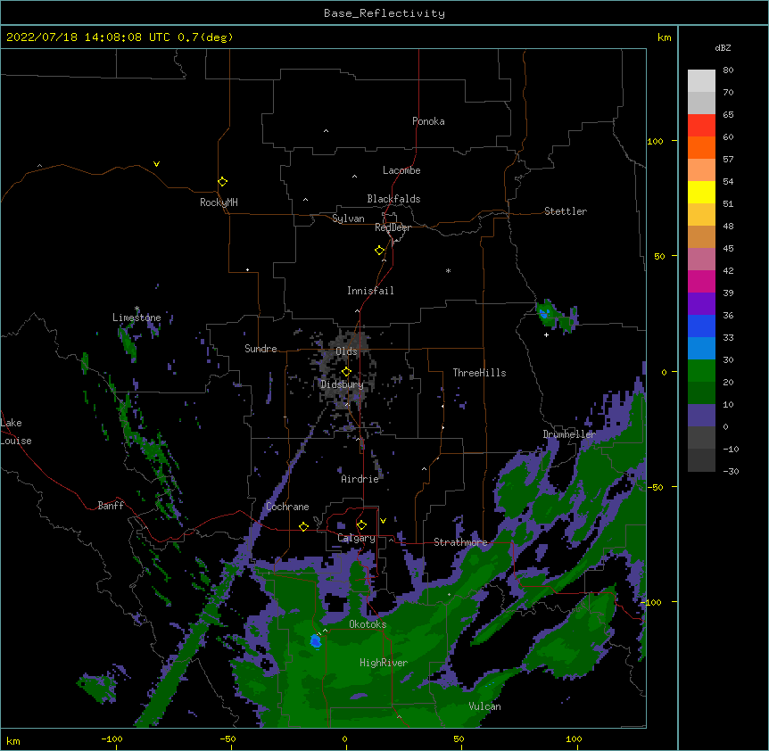Click the blue high-reflectivity cell near Okotoks
Image resolution: width=769 pixels, height=751 pixels.
pyautogui.click(x=315, y=640)
